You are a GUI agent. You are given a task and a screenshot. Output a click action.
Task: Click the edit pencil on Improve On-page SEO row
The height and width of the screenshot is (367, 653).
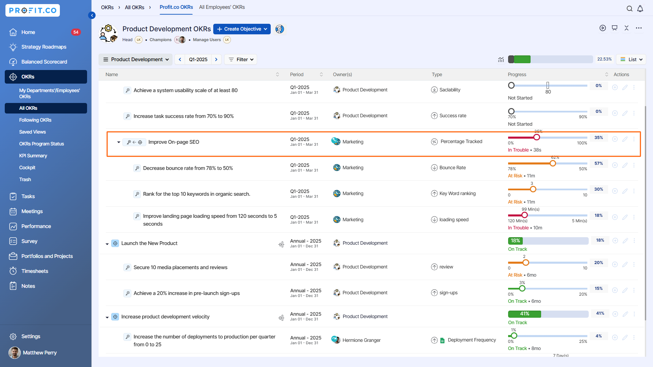[x=625, y=139]
